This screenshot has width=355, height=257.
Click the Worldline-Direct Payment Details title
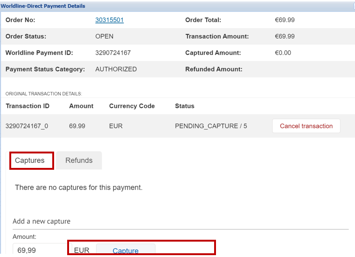[x=43, y=6]
